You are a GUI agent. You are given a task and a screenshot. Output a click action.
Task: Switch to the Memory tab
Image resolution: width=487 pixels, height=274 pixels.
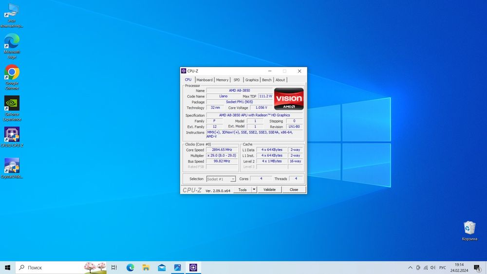tap(222, 80)
